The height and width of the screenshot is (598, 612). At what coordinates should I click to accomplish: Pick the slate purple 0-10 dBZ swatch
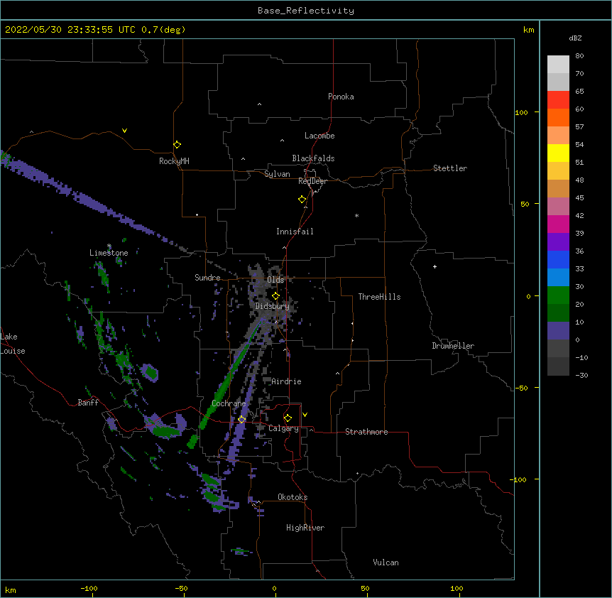(558, 331)
